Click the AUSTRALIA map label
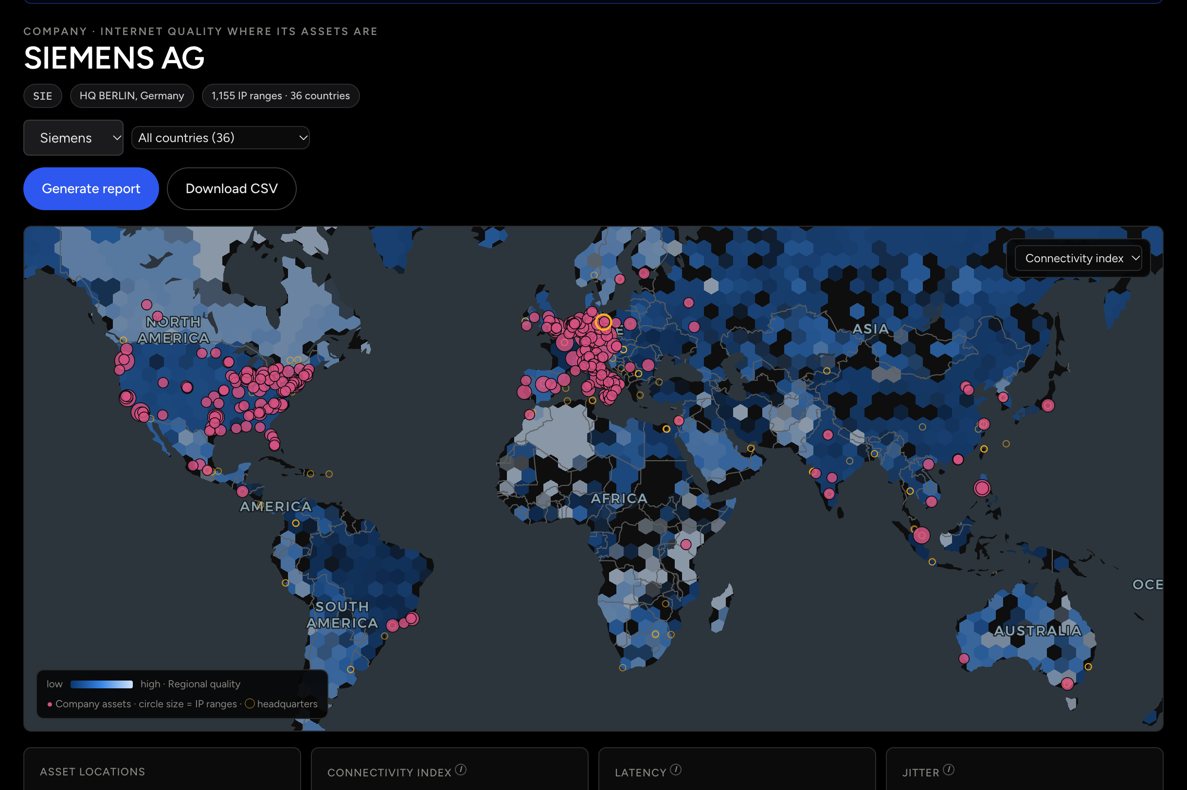Viewport: 1187px width, 790px height. click(1037, 630)
